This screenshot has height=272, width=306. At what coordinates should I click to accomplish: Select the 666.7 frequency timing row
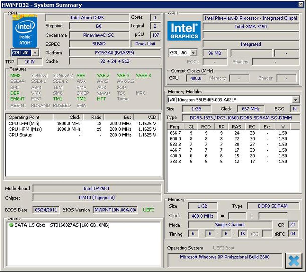point(233,133)
